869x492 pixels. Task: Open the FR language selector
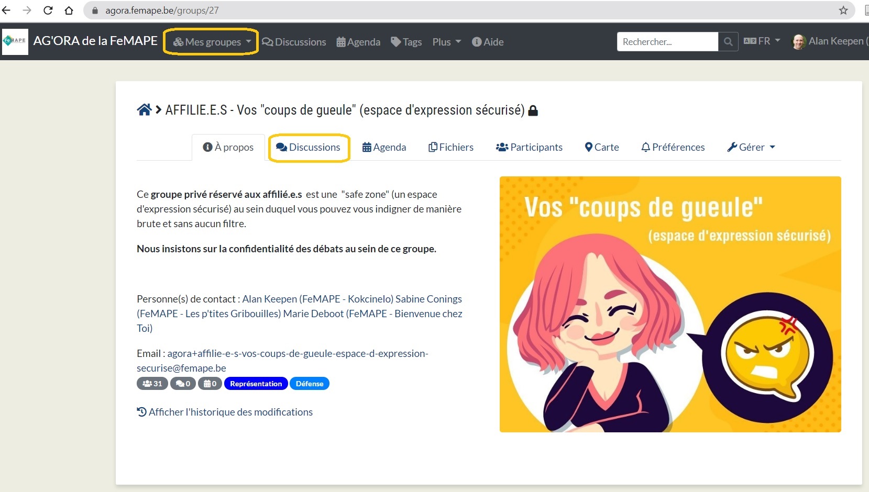tap(762, 41)
